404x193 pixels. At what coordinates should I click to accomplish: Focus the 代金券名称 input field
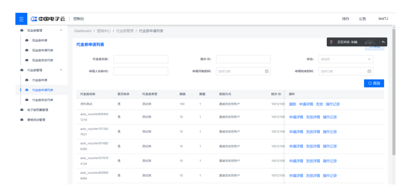(141, 59)
